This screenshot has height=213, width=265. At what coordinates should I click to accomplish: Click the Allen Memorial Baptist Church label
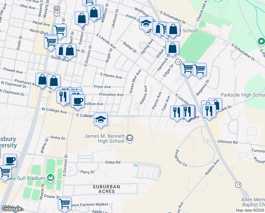pos(253,202)
